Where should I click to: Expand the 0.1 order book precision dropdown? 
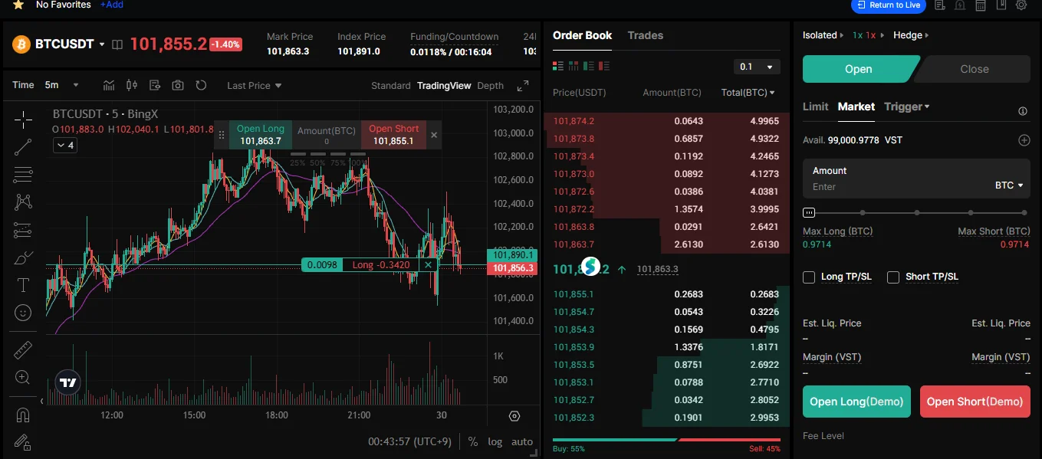coord(757,67)
